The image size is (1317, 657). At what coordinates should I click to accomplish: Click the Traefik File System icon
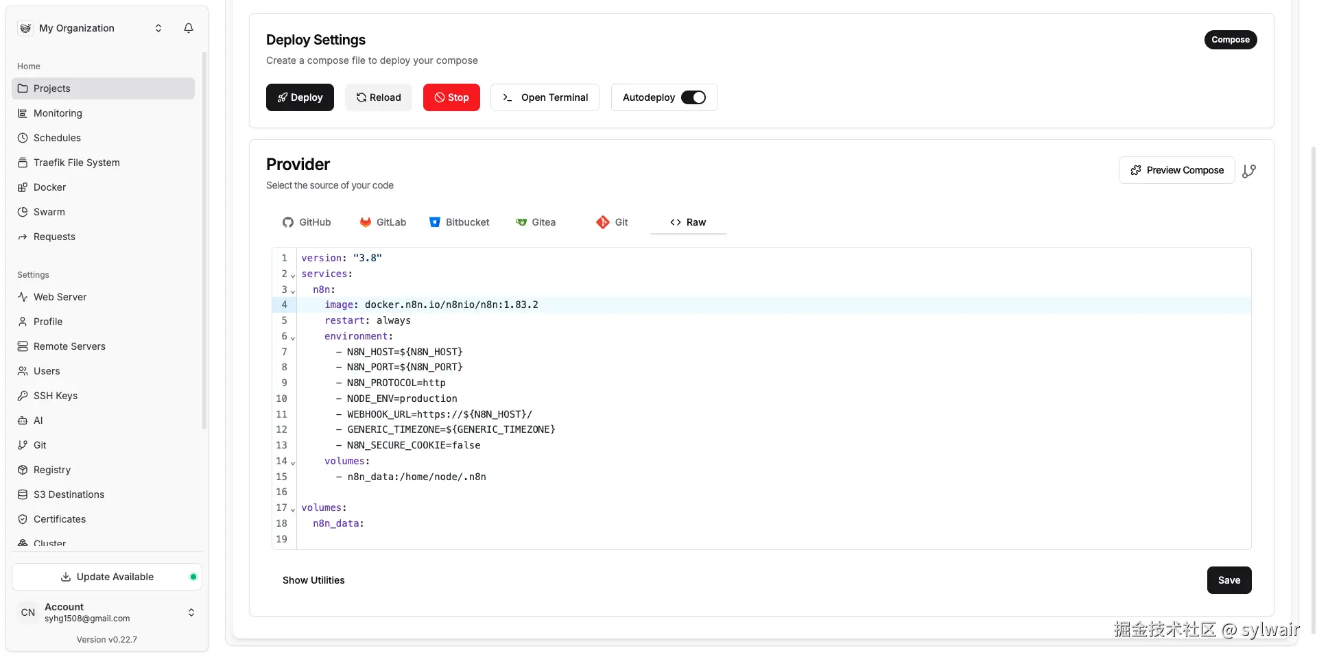point(23,163)
